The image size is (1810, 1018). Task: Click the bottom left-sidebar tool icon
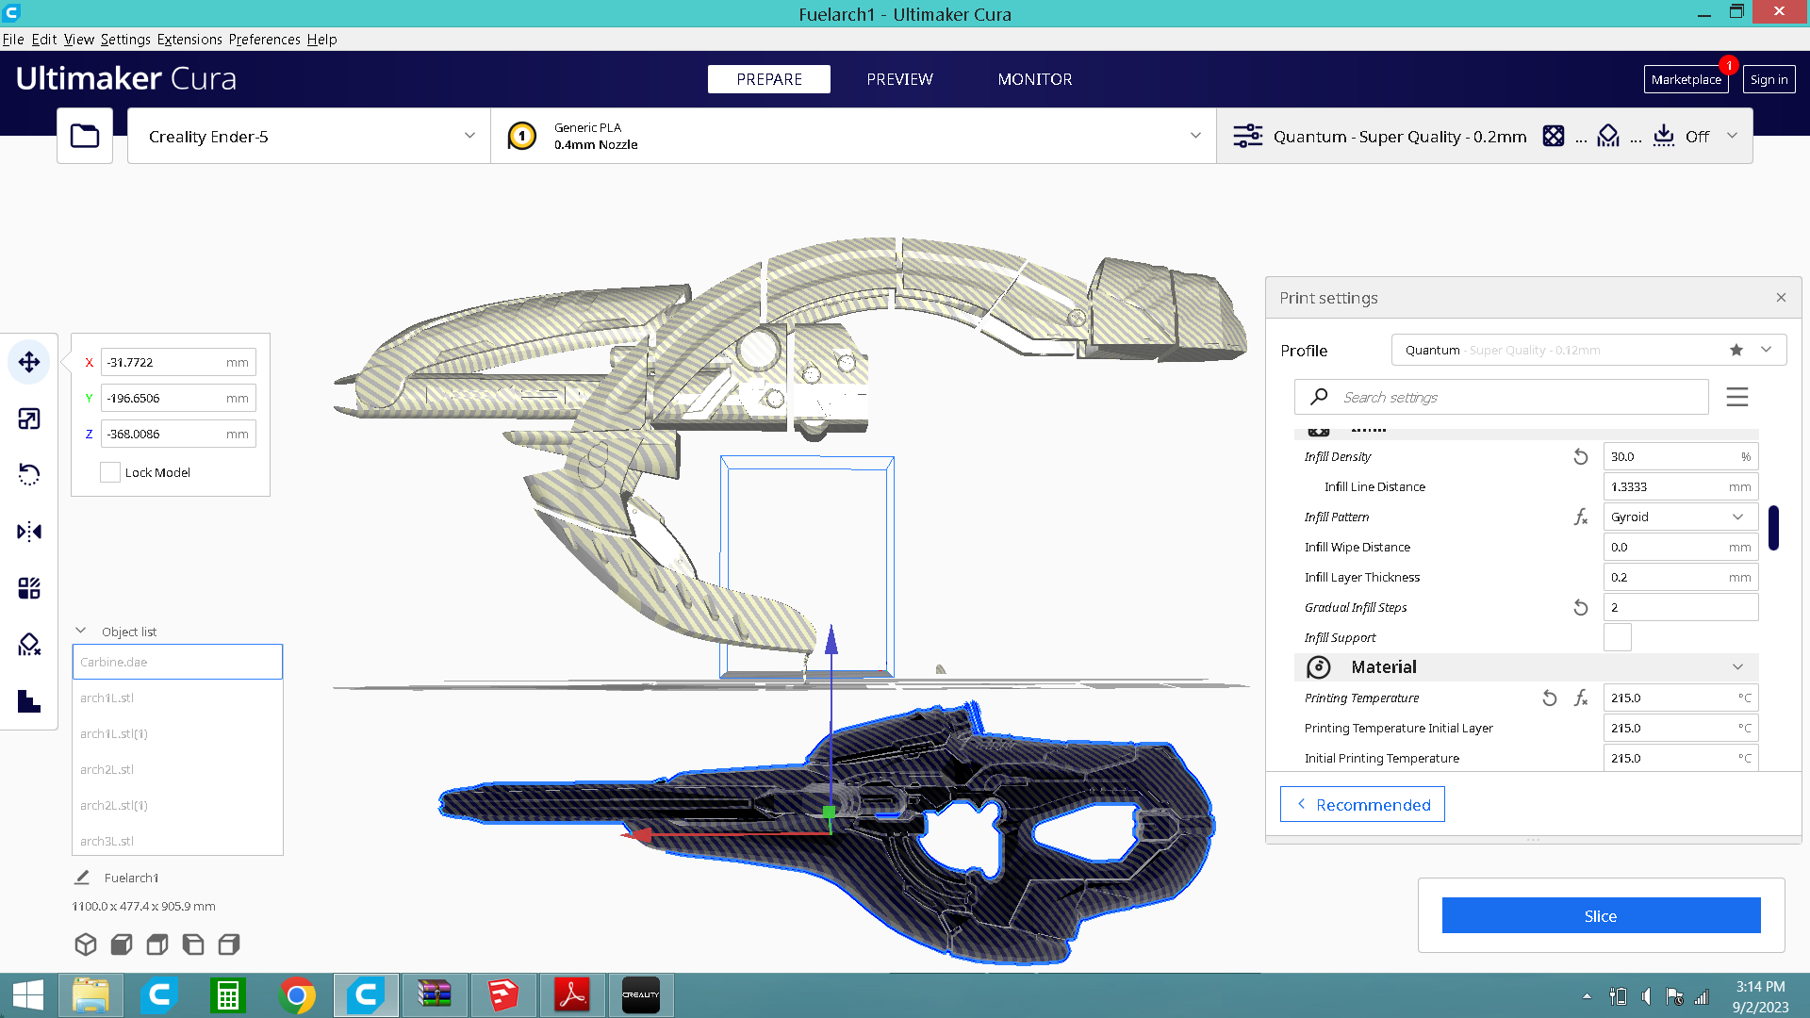pos(29,701)
